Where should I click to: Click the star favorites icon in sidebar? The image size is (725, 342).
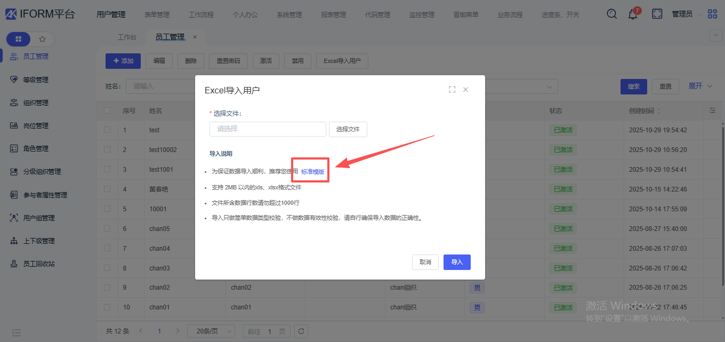pyautogui.click(x=43, y=39)
